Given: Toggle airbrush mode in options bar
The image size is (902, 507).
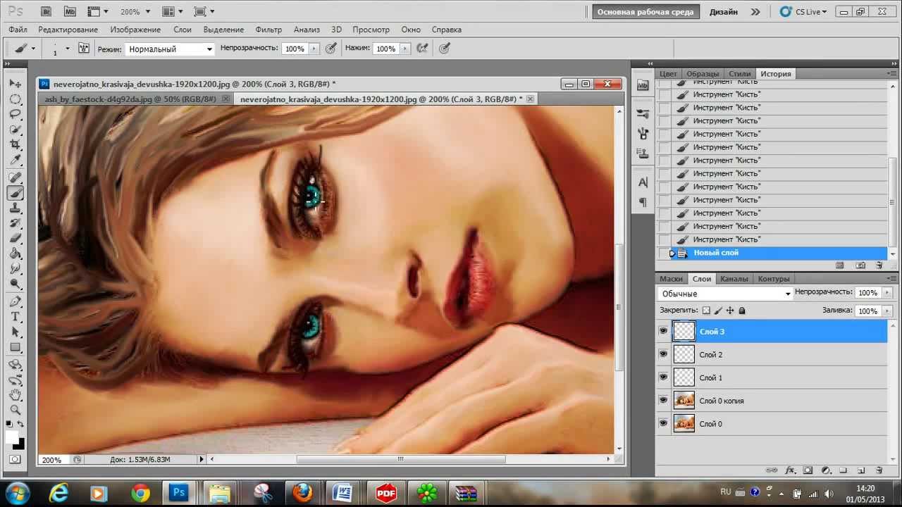Looking at the screenshot, I should click(x=422, y=49).
